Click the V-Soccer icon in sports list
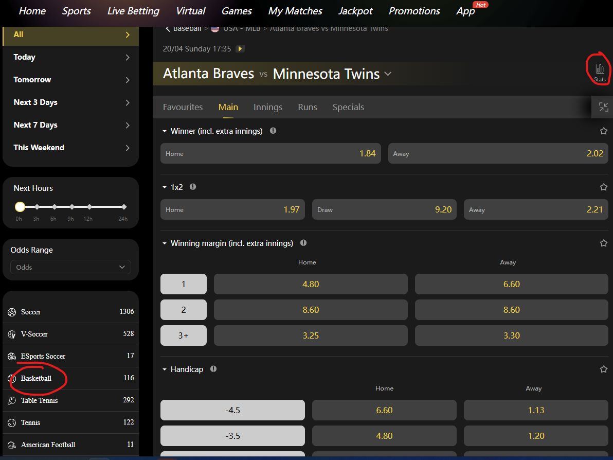613x460 pixels. pyautogui.click(x=12, y=334)
